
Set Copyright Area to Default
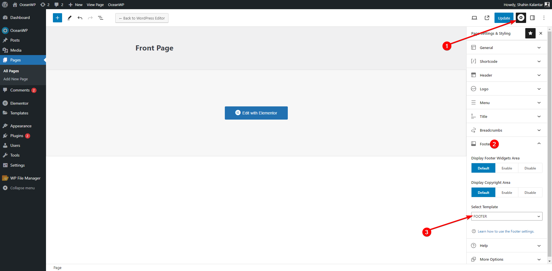point(483,193)
